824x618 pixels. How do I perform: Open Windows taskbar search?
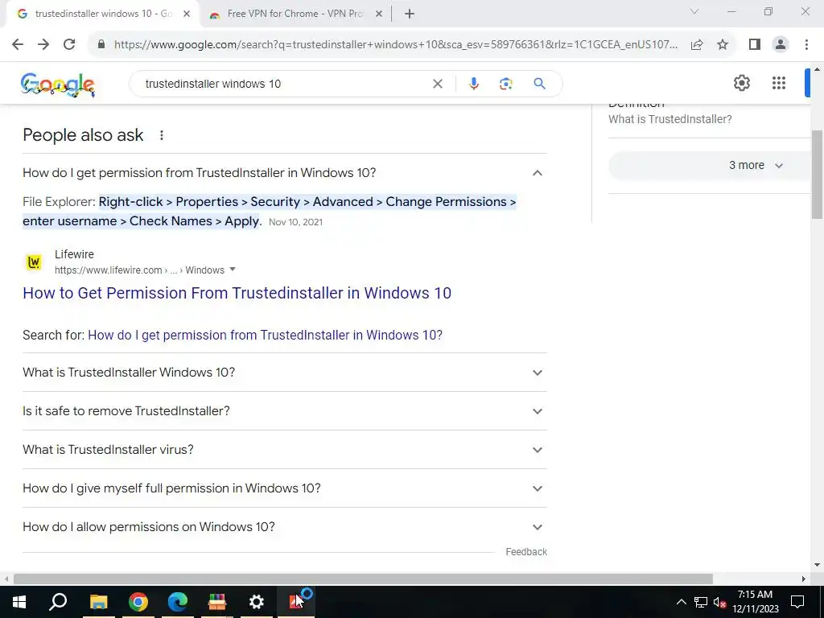(x=58, y=602)
